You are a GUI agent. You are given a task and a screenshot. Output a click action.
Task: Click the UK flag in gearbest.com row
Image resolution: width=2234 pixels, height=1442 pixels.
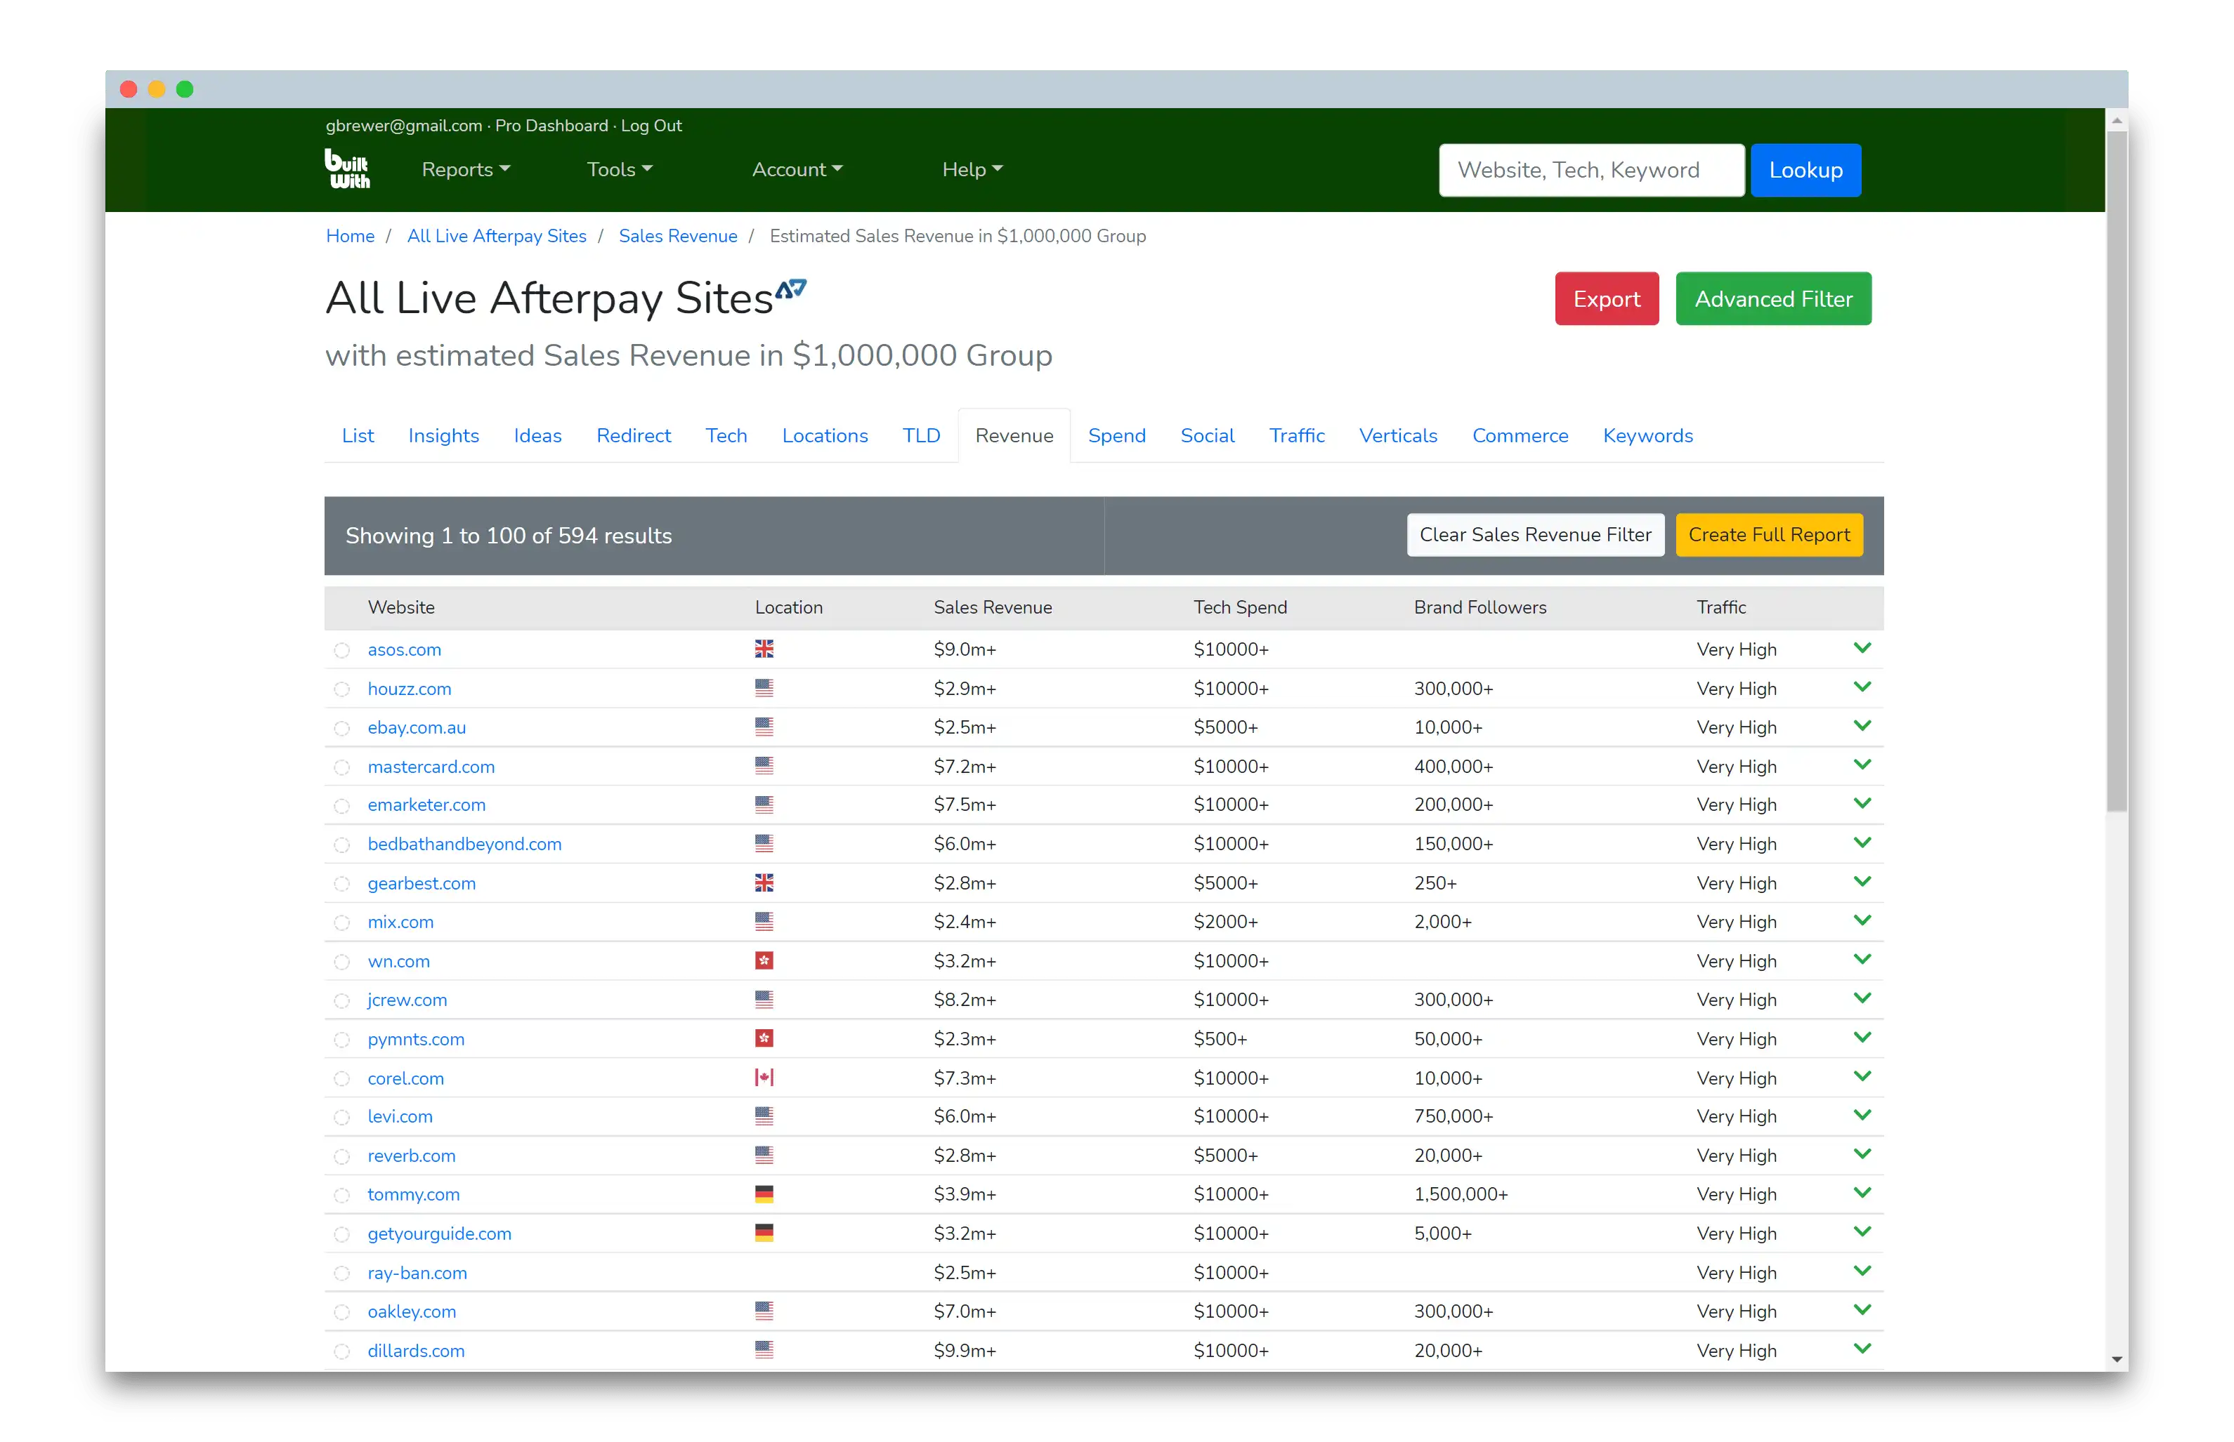tap(764, 883)
